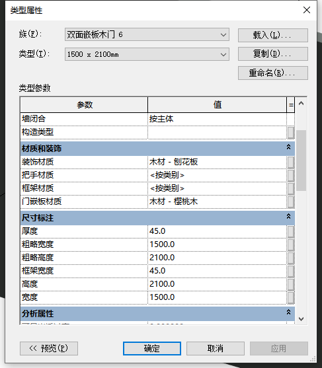
Task: Click the associate parameter button for 宽度
Action: (291, 297)
